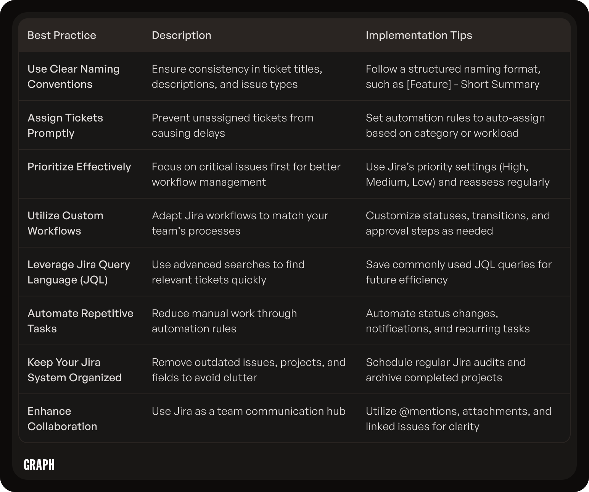The image size is (589, 492).
Task: Click 'Automate status changes, notifications' tip
Action: 448,321
